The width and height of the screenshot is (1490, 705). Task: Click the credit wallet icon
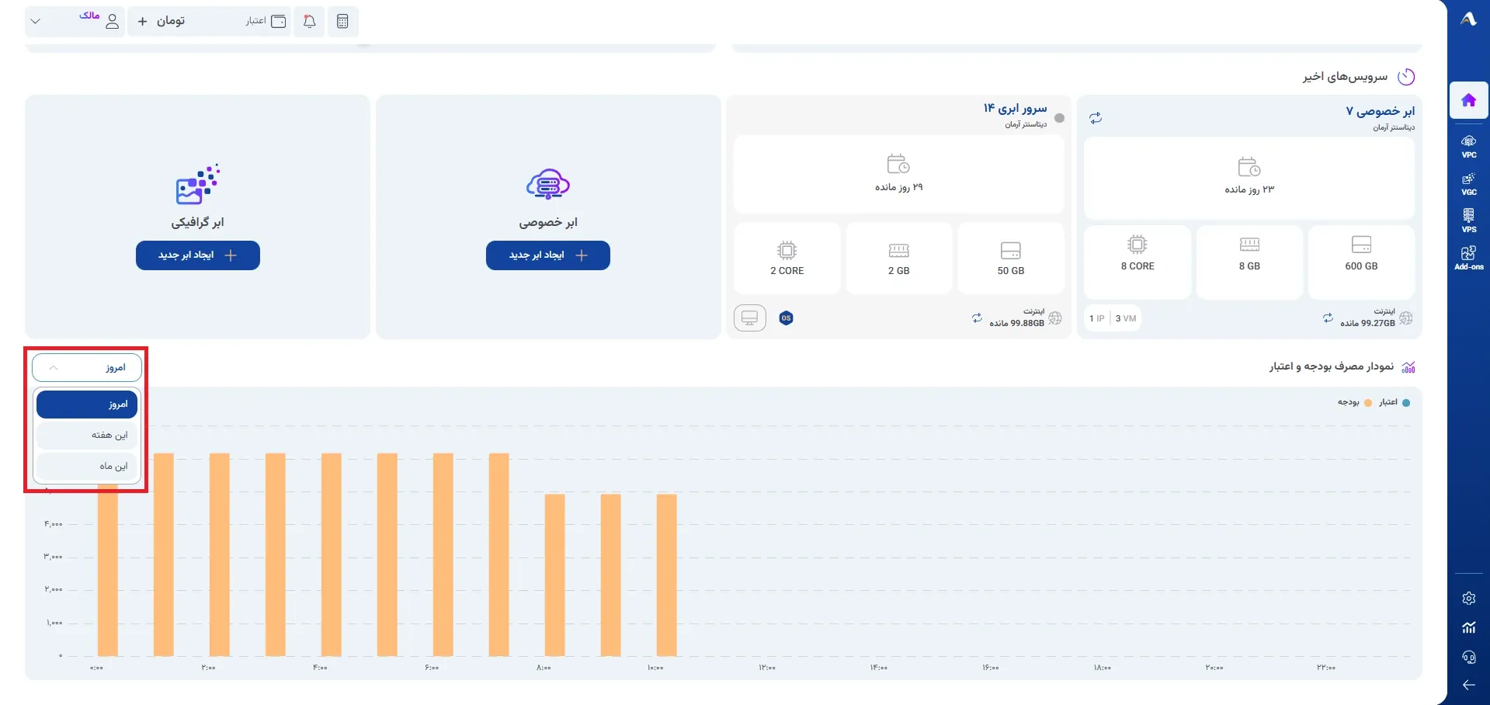click(278, 21)
